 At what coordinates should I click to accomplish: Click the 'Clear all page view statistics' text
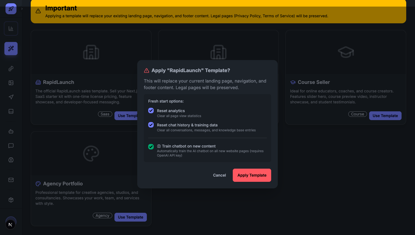coord(179,116)
